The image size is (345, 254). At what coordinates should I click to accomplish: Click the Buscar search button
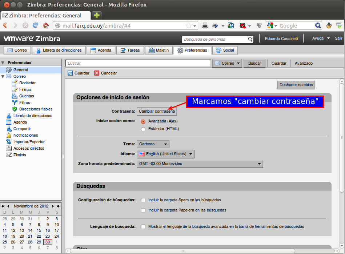pyautogui.click(x=254, y=63)
